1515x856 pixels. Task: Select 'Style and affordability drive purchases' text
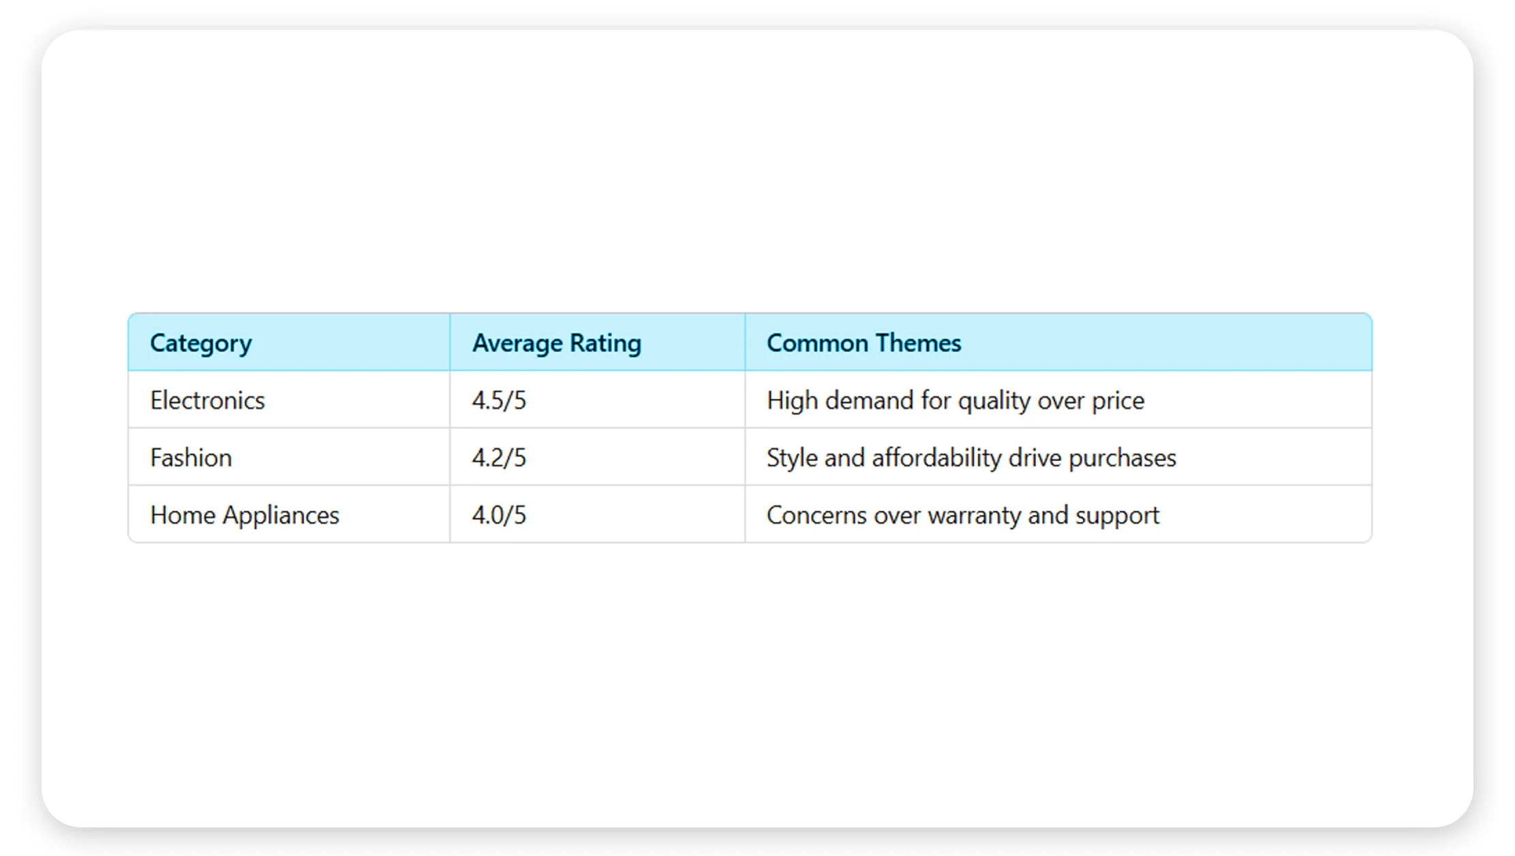[x=971, y=458]
